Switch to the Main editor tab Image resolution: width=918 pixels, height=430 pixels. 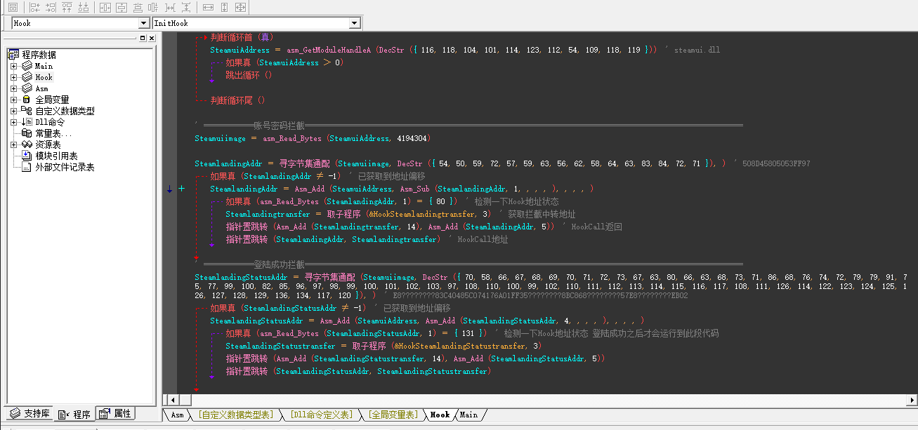(x=468, y=415)
